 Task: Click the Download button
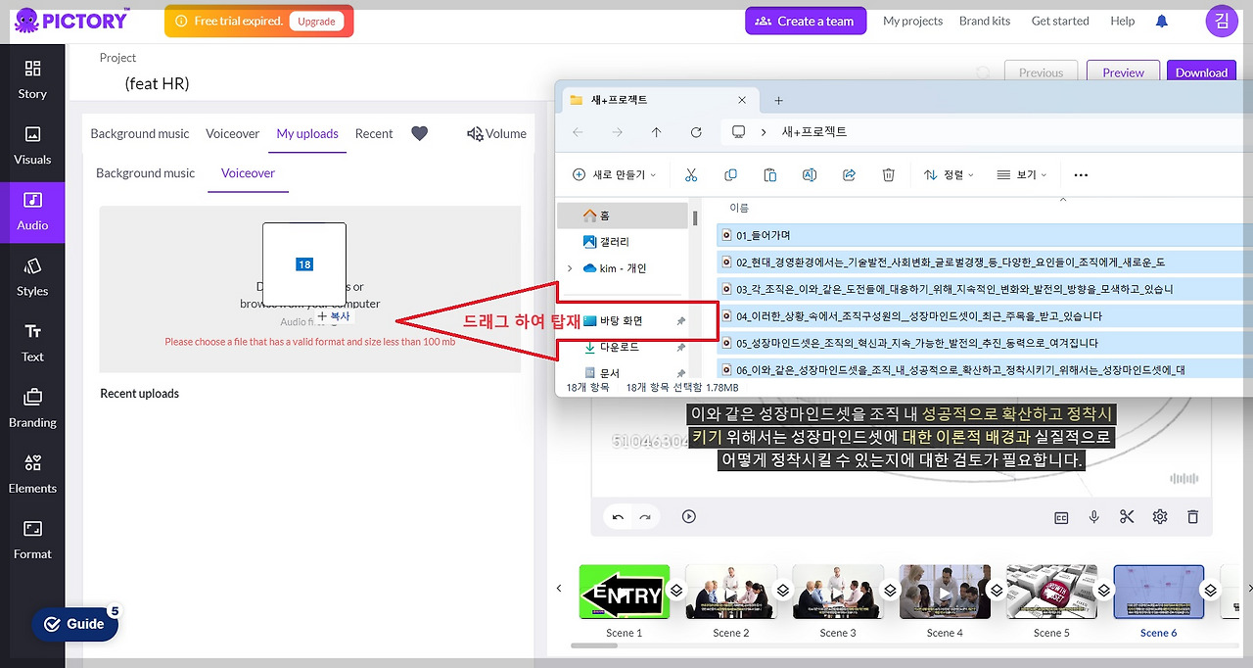(1201, 72)
